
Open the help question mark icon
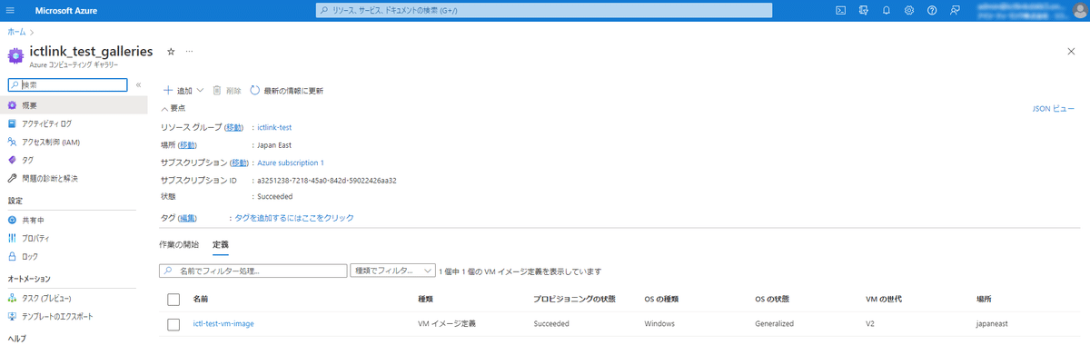click(x=932, y=10)
